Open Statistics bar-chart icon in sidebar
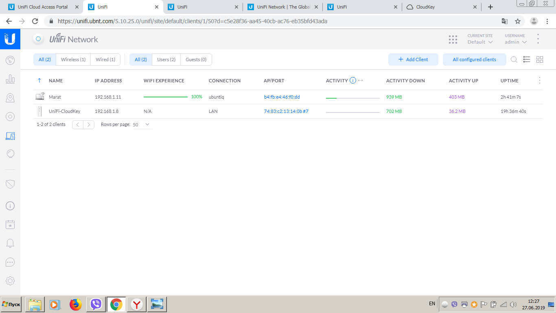The width and height of the screenshot is (556, 313). [10, 79]
